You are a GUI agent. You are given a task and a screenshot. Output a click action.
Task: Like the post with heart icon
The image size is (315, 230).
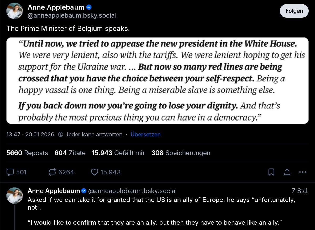(94, 172)
